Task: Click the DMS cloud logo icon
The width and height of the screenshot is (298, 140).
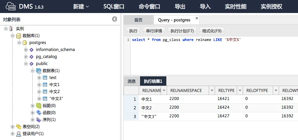Action: click(x=11, y=6)
